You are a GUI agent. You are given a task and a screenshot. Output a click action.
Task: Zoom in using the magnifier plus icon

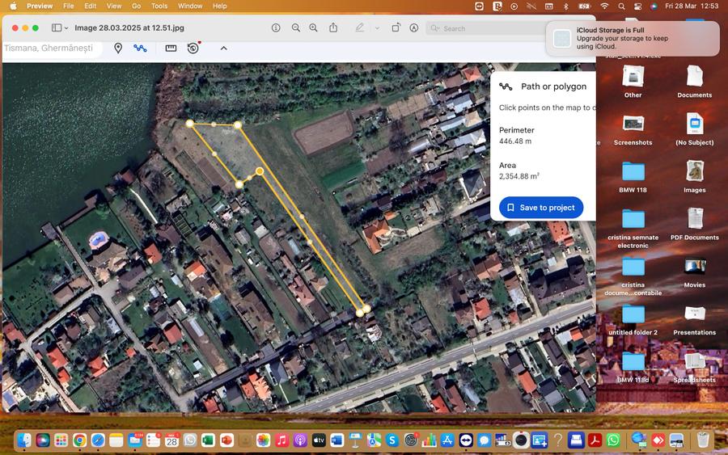coord(314,27)
